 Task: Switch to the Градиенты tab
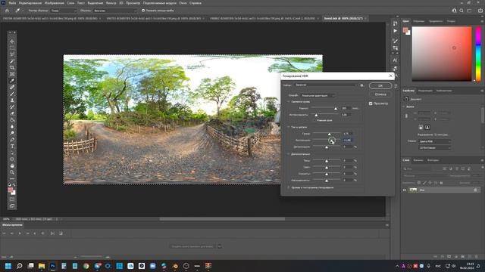coord(436,21)
